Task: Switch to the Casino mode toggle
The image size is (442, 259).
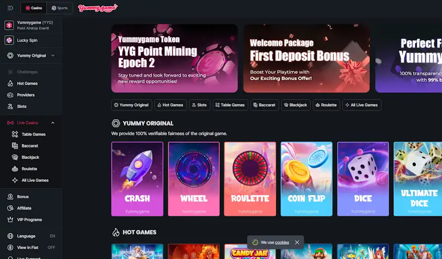Action: pos(34,8)
